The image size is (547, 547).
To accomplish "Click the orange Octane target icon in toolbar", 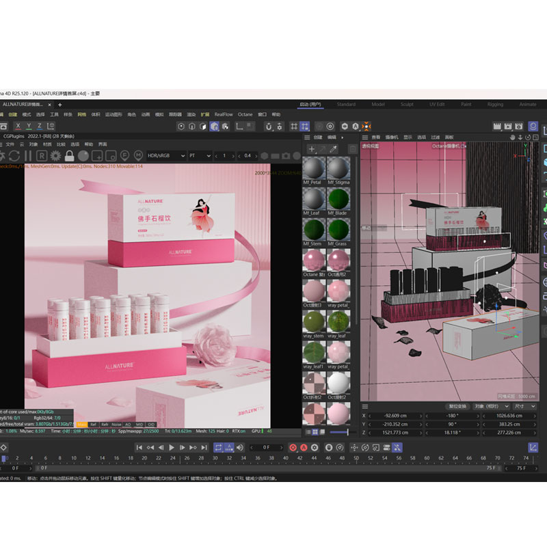I will [366, 126].
